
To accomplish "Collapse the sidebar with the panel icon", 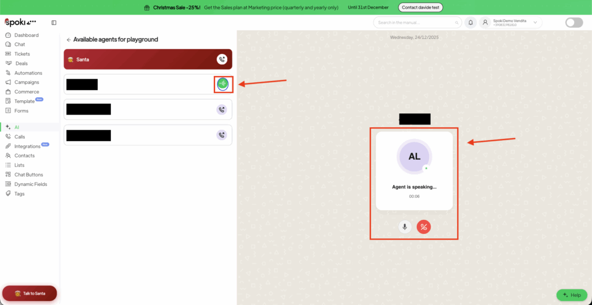I will 54,23.
